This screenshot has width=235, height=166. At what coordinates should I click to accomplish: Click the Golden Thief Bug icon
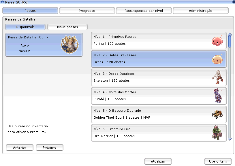(217, 114)
